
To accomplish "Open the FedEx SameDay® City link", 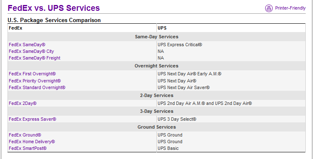I will [x=31, y=51].
